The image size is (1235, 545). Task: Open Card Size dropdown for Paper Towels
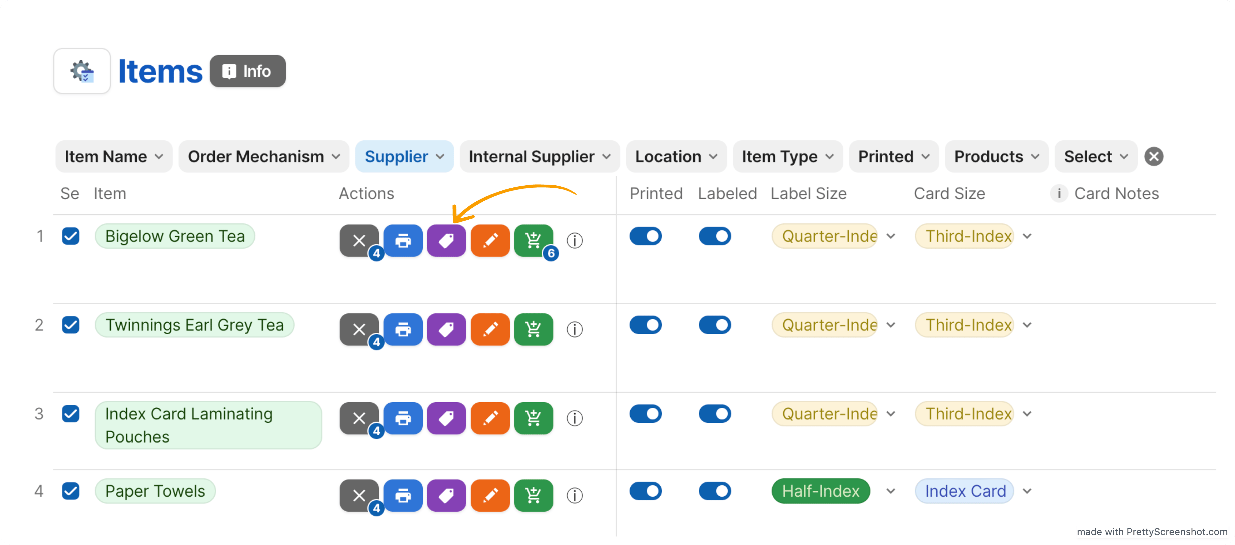tap(1026, 491)
